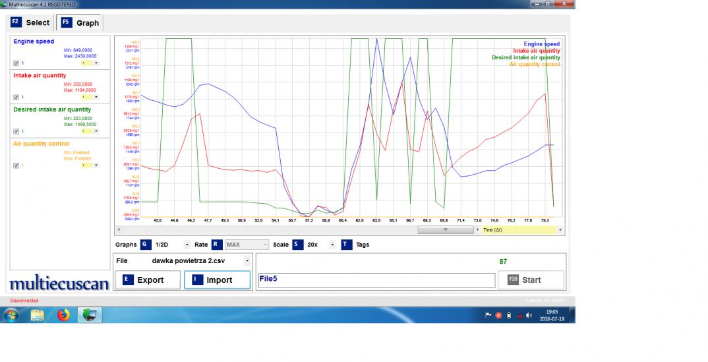708x362 pixels.
Task: Click the Action Center flag tray icon
Action: 488,315
